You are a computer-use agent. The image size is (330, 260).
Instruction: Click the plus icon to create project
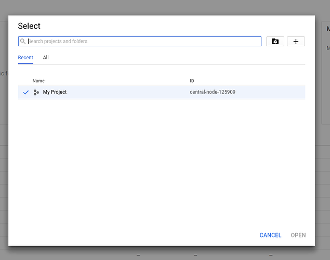tap(296, 41)
